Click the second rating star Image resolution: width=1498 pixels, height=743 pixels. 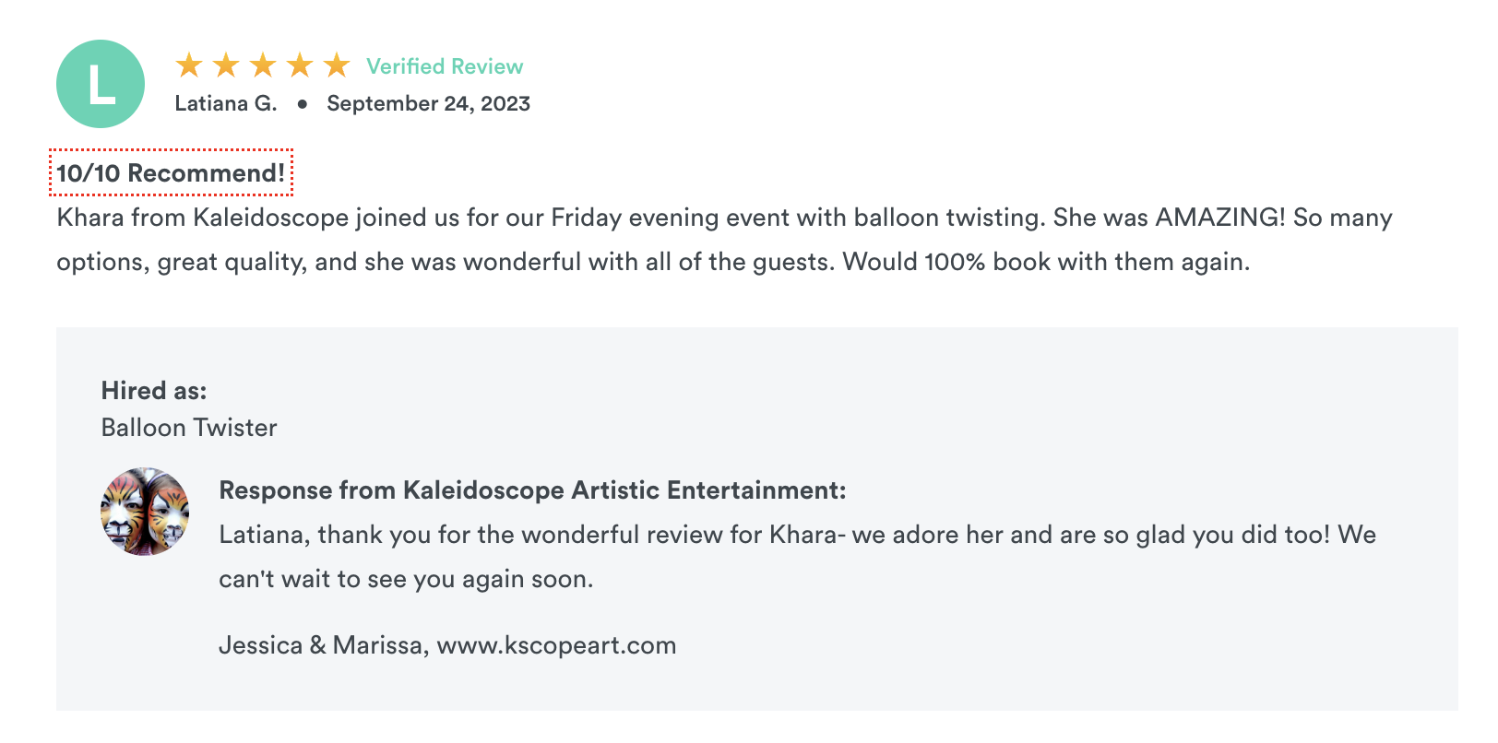click(x=226, y=65)
